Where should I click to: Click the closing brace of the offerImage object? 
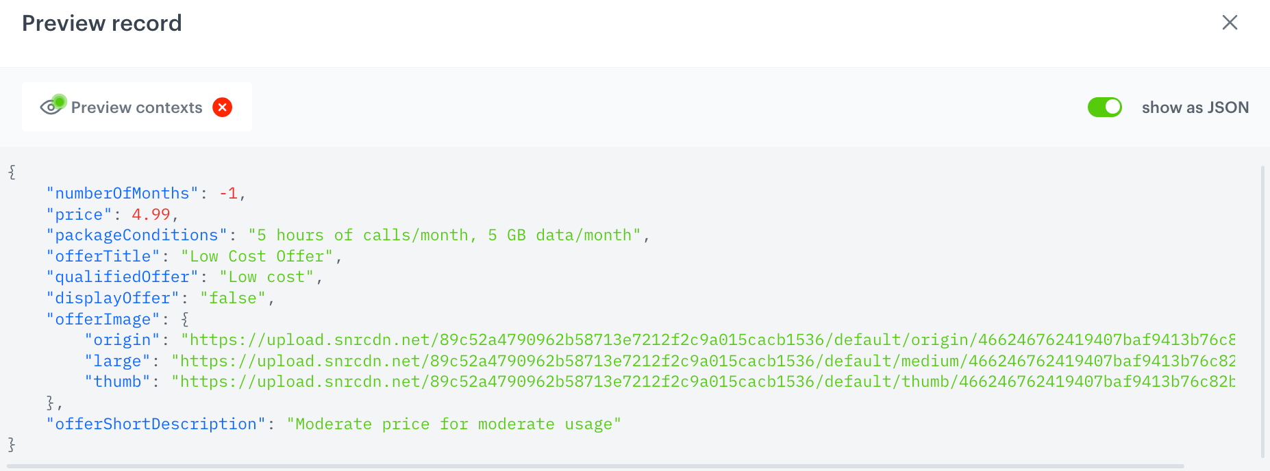[x=50, y=403]
